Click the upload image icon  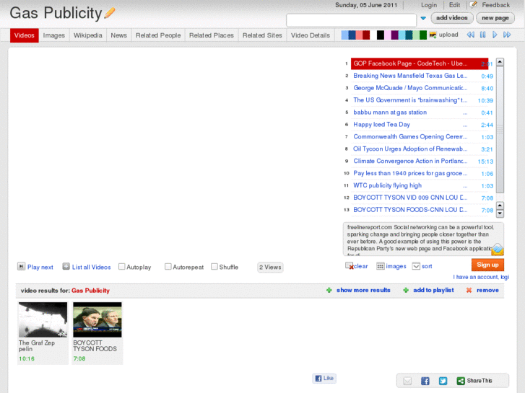click(433, 35)
